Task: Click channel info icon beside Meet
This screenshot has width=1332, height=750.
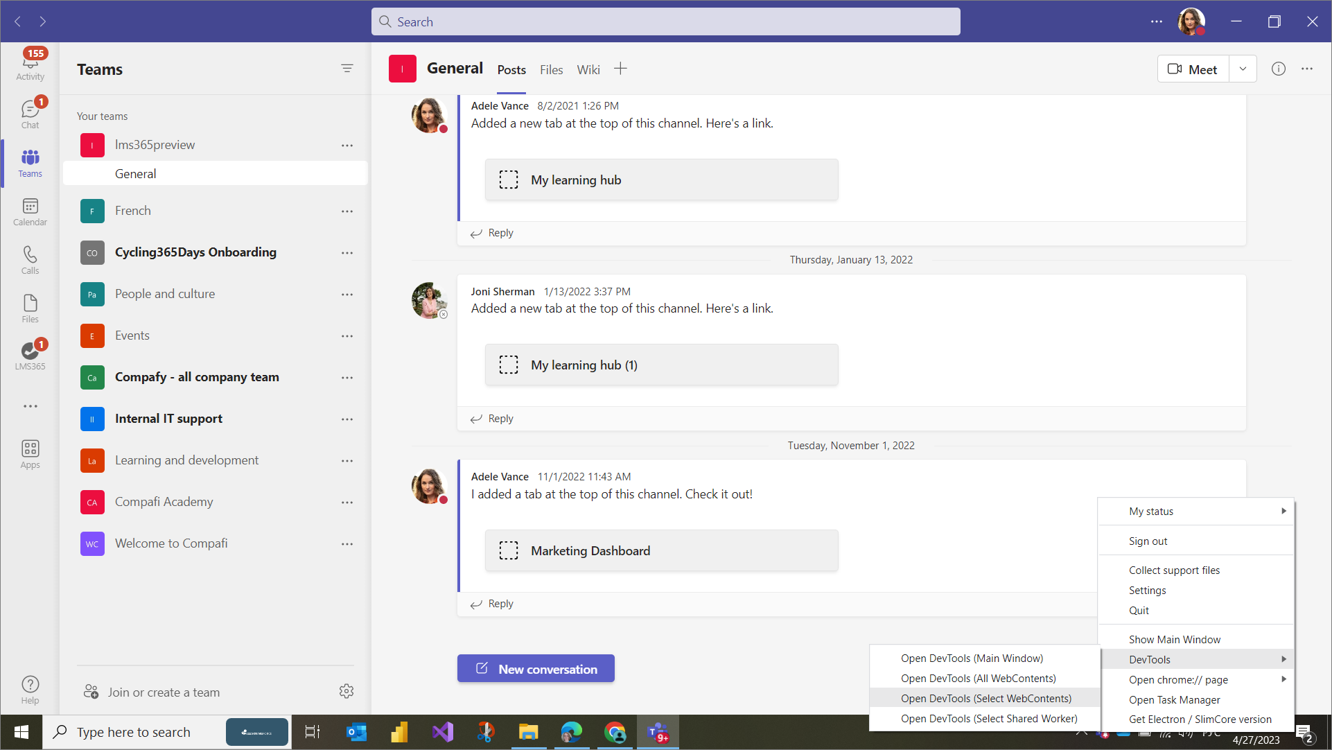Action: tap(1278, 69)
